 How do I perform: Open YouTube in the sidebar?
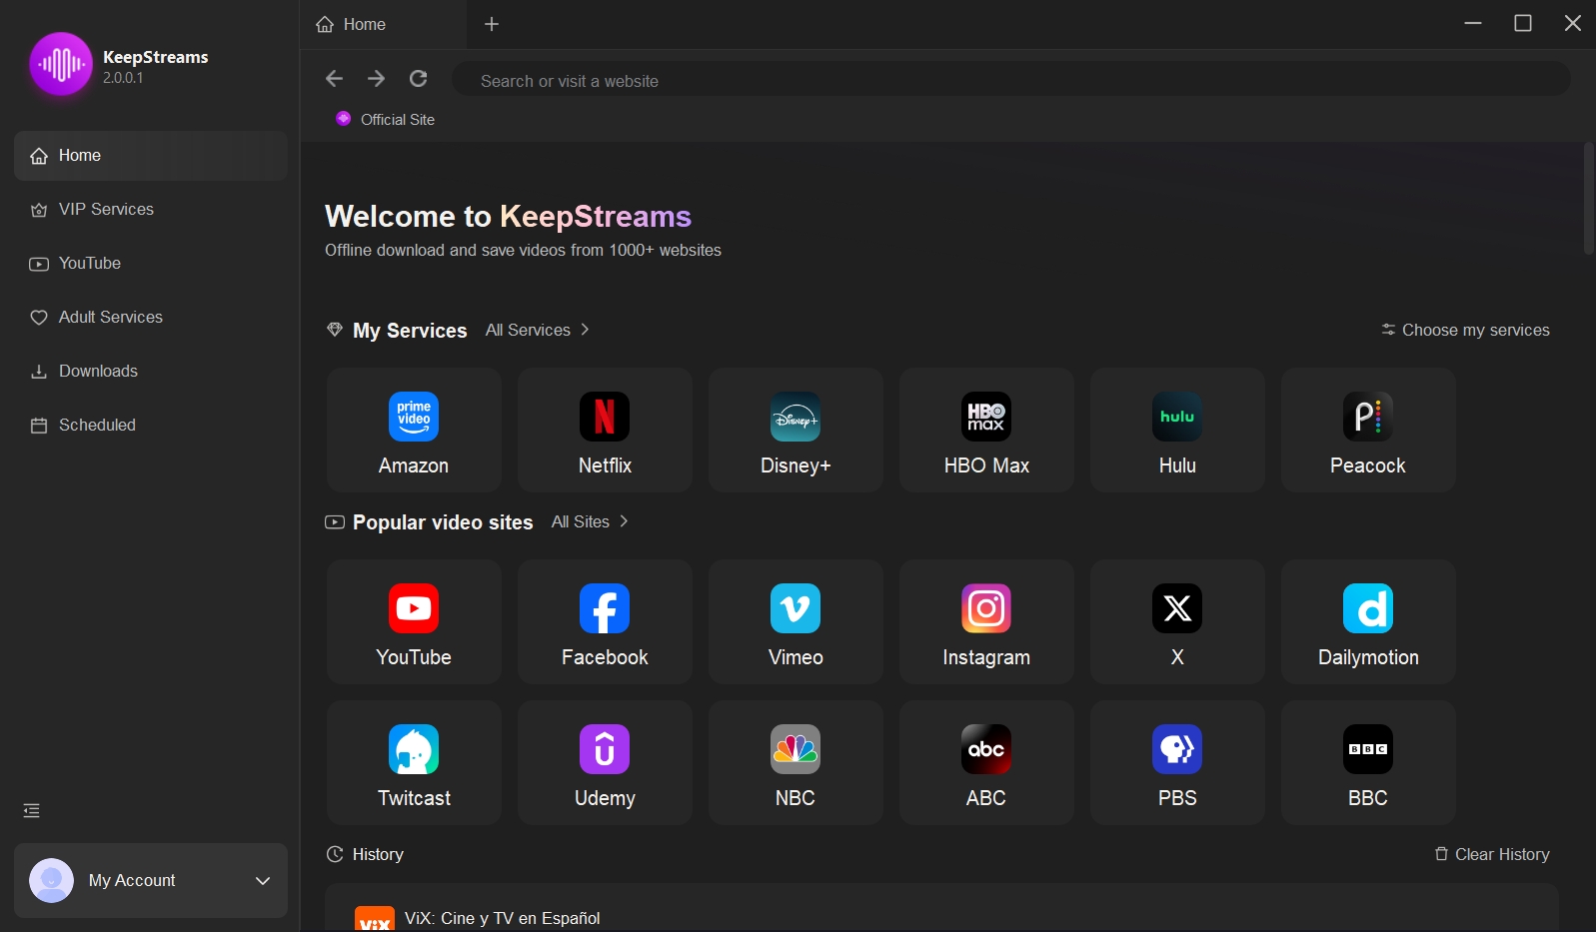tap(151, 264)
